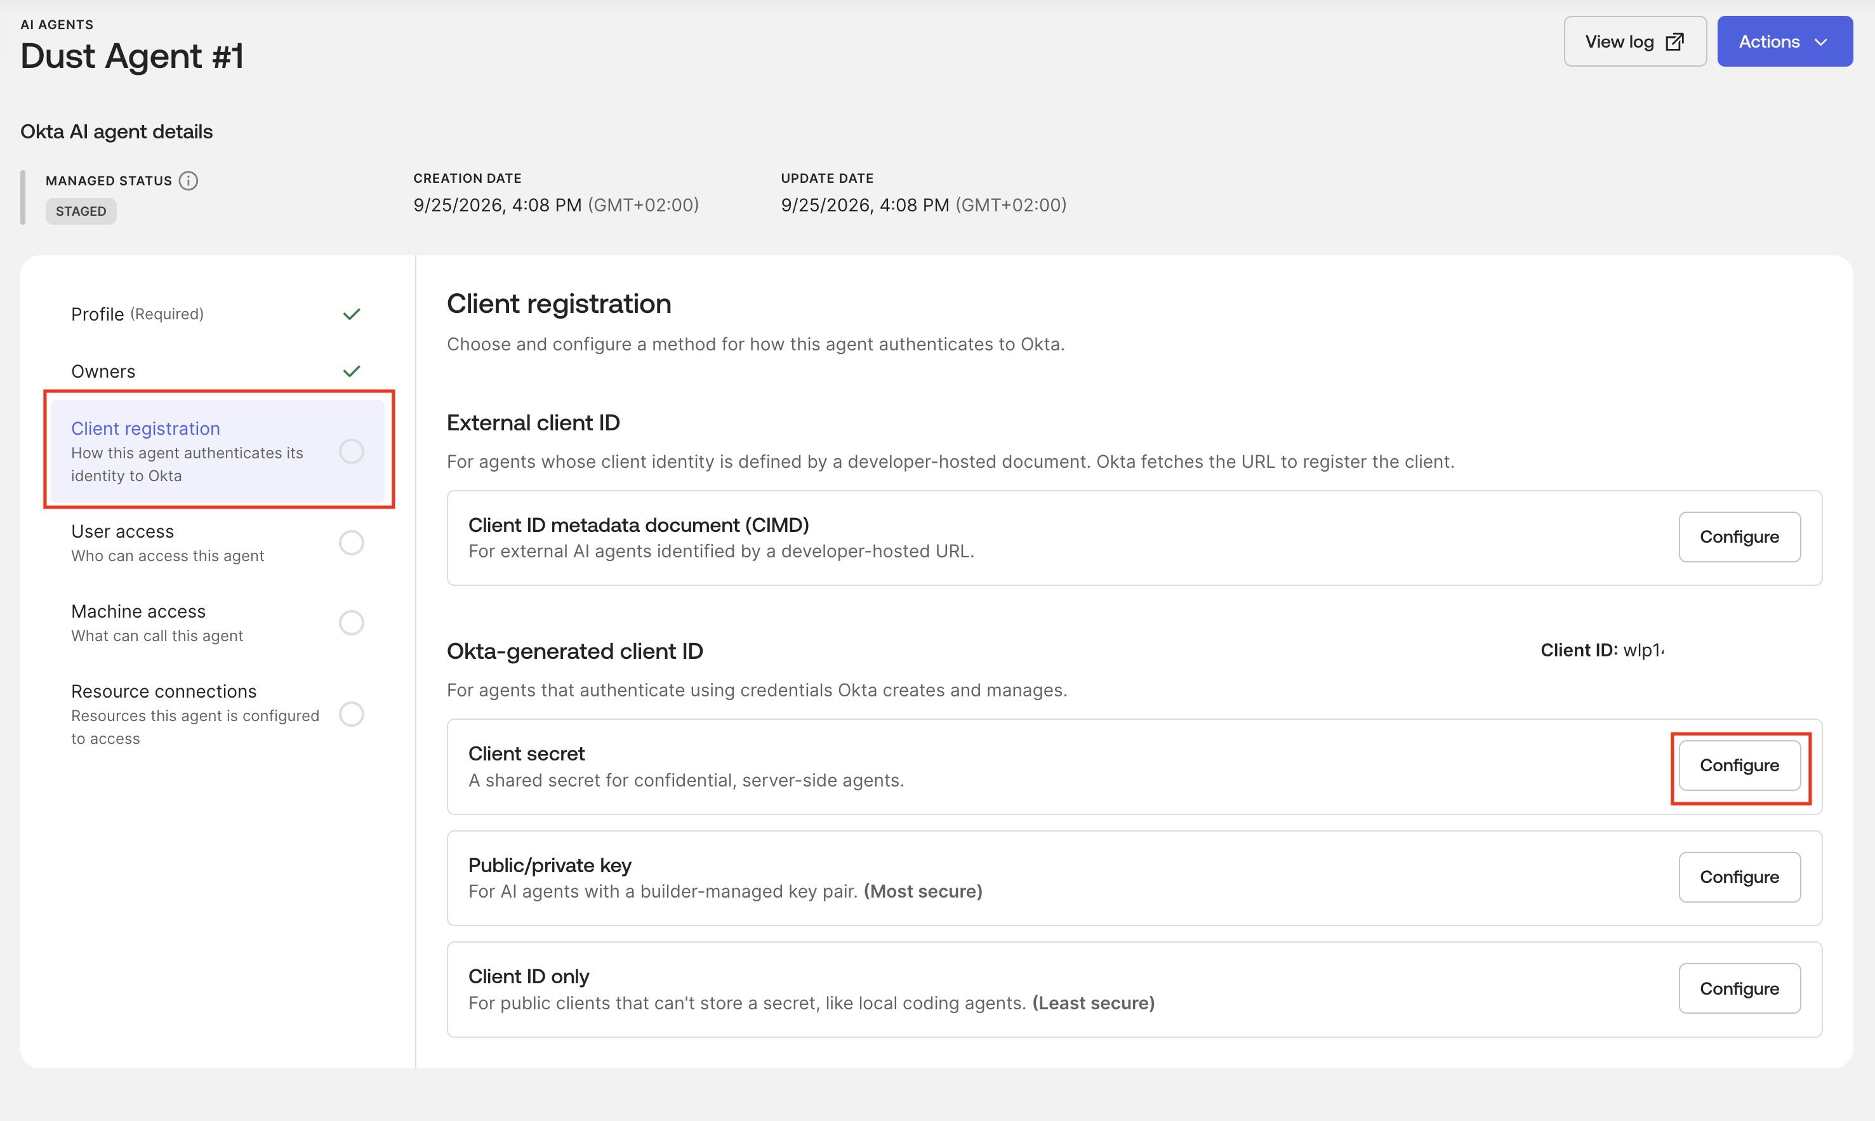
Task: Click the (Most secure) label
Action: [x=923, y=892]
